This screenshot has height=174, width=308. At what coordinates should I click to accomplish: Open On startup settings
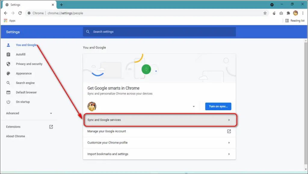coord(23,102)
